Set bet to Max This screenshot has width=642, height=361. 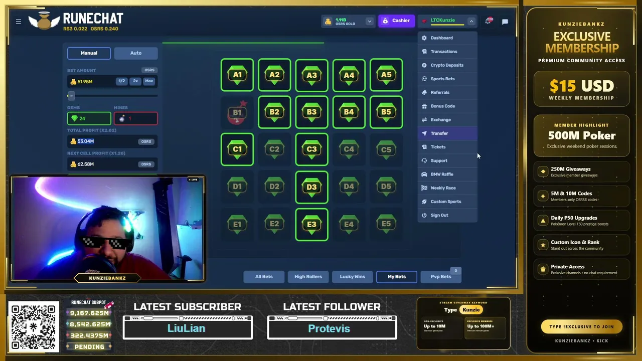click(x=149, y=81)
